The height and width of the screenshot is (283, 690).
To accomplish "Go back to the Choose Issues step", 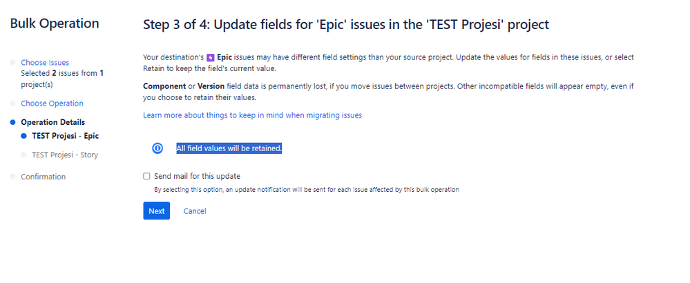I will [45, 62].
